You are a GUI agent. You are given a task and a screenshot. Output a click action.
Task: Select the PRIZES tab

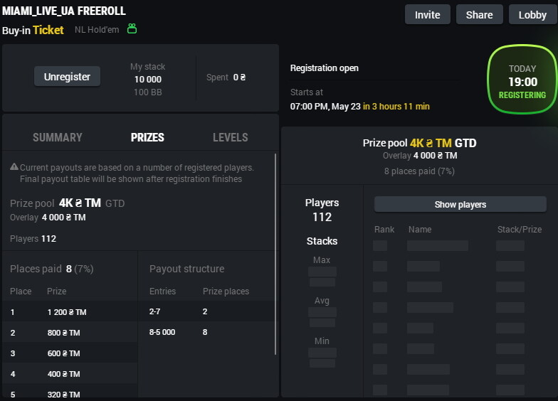[147, 138]
